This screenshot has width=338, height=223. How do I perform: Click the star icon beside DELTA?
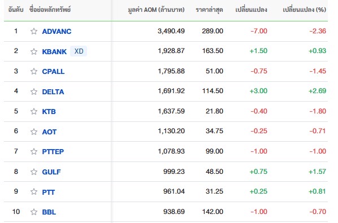(x=34, y=91)
